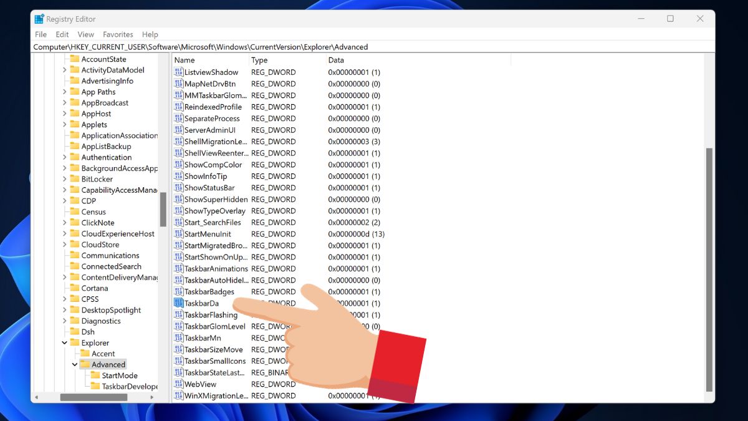Click the DWORD icon beside WebView
748x421 pixels.
(180, 384)
